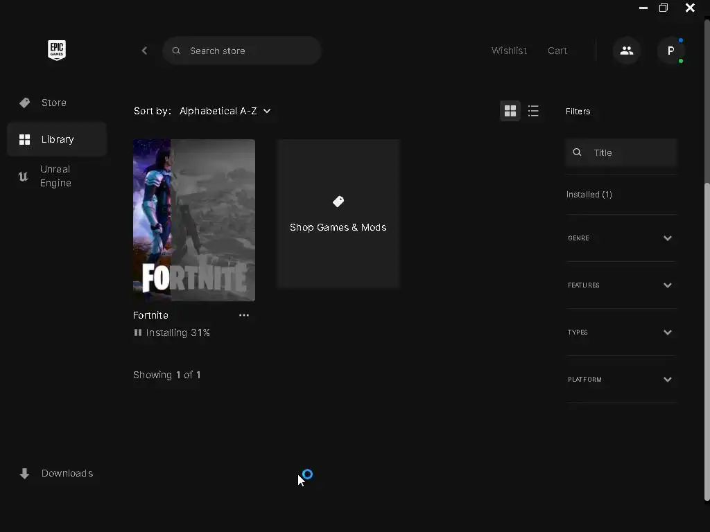This screenshot has height=532, width=710.
Task: Open the Downloads page
Action: click(x=57, y=473)
